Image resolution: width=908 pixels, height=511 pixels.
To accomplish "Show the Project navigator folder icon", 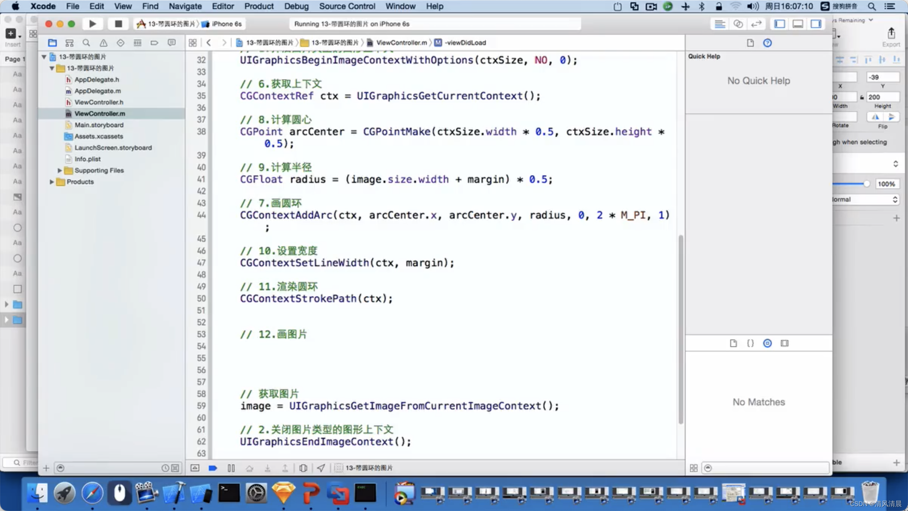I will [x=52, y=43].
